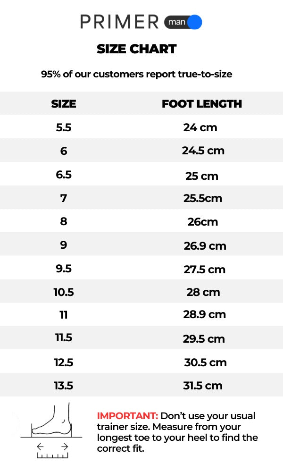Click the SIZE CHART heading
This screenshot has width=283, height=472.
tap(137, 49)
